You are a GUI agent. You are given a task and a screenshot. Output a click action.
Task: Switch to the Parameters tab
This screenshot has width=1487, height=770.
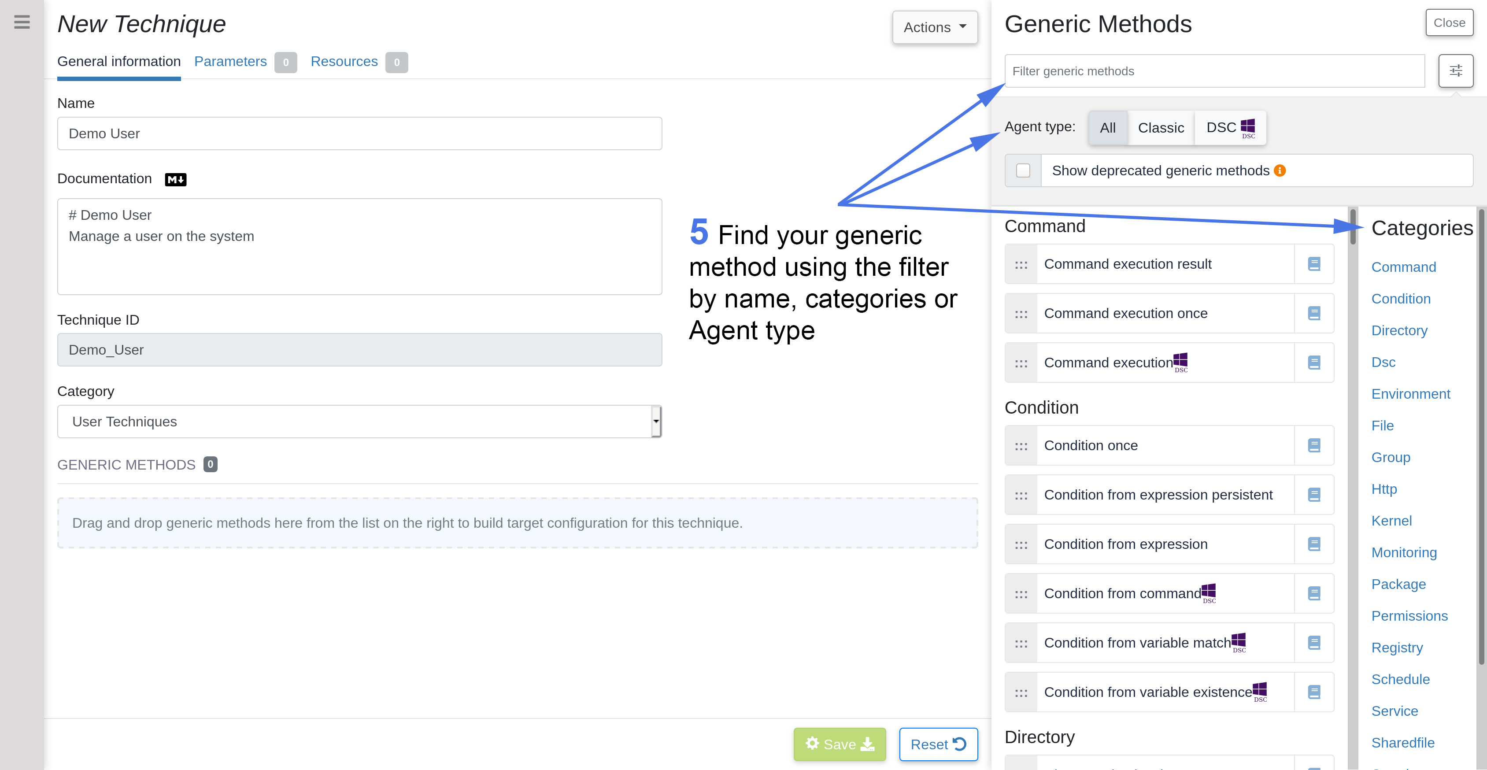point(230,61)
